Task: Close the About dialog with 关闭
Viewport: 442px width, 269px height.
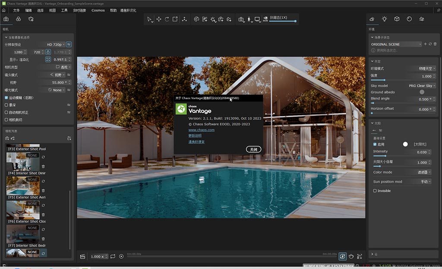Action: (x=253, y=150)
